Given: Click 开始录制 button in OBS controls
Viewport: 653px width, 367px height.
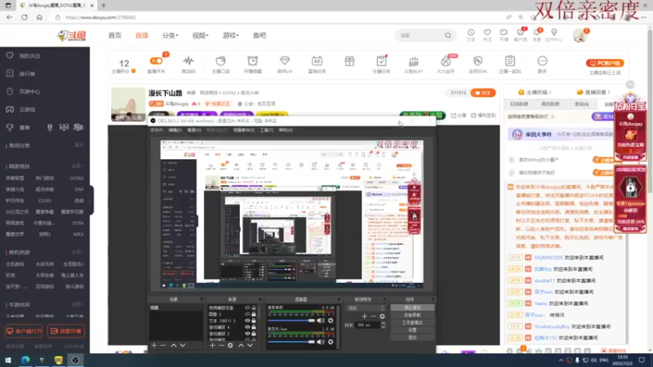Looking at the screenshot, I should tap(412, 316).
